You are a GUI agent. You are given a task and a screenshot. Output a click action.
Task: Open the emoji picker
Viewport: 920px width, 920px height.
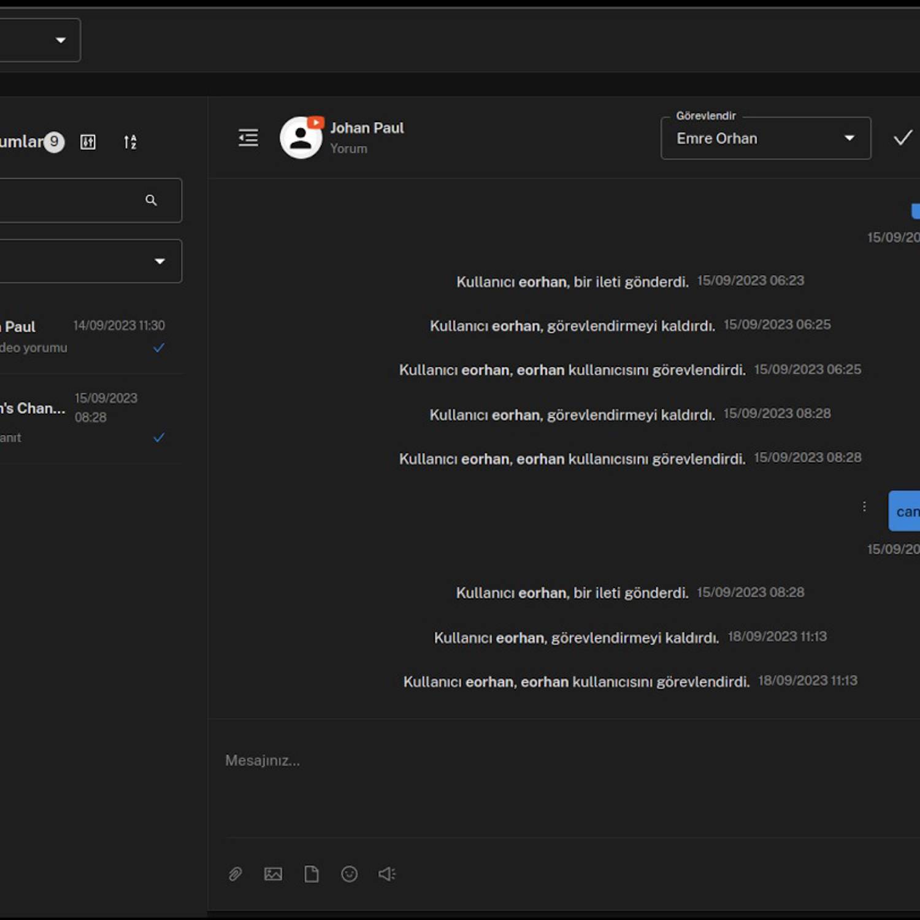coord(350,874)
